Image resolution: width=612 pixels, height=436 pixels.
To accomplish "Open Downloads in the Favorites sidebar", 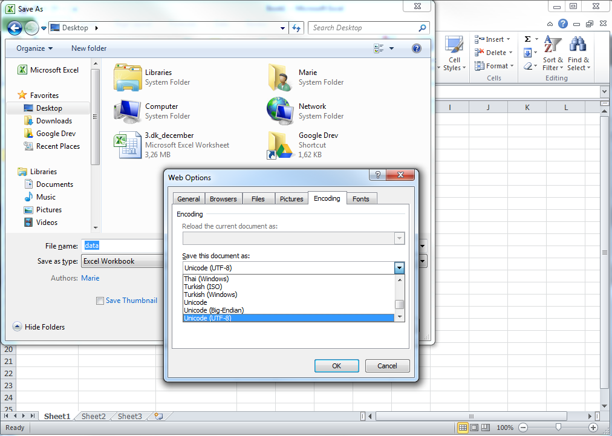I will click(x=48, y=120).
